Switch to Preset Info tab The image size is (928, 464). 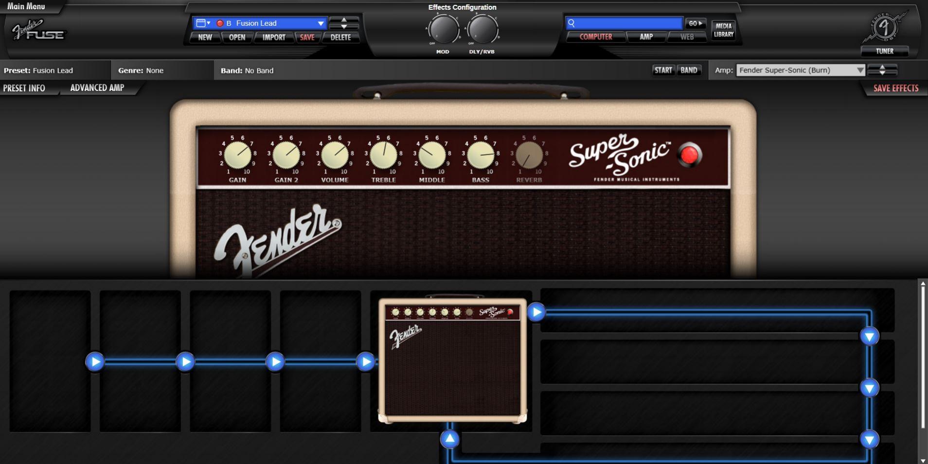click(24, 88)
